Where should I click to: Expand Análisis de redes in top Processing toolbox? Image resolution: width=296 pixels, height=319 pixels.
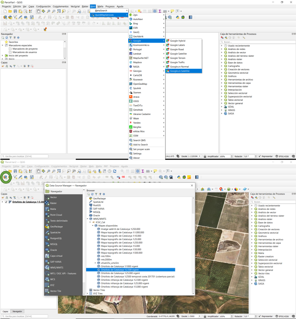(222, 49)
